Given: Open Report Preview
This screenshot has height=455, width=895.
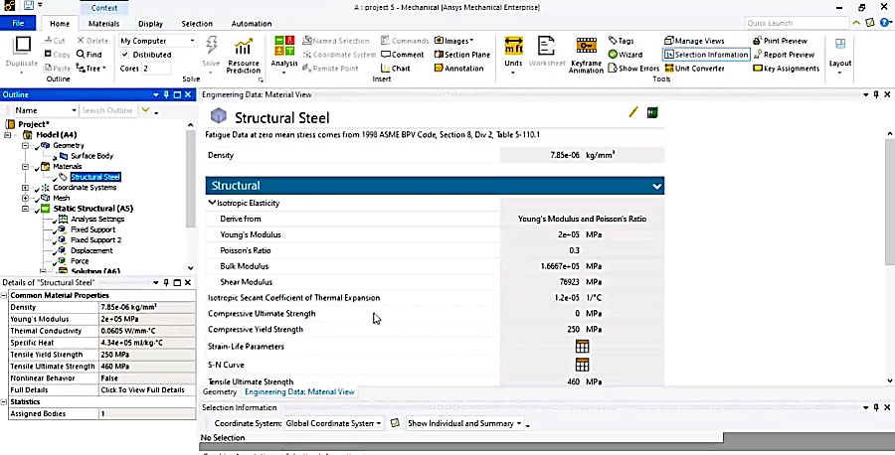Looking at the screenshot, I should [784, 55].
